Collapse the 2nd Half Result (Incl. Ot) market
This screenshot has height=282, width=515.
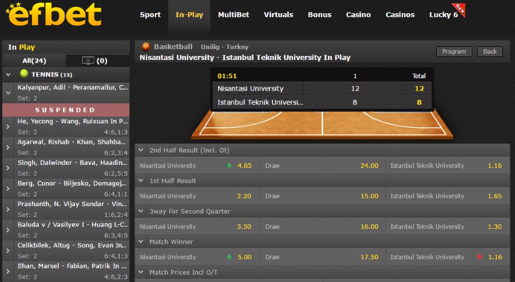141,150
